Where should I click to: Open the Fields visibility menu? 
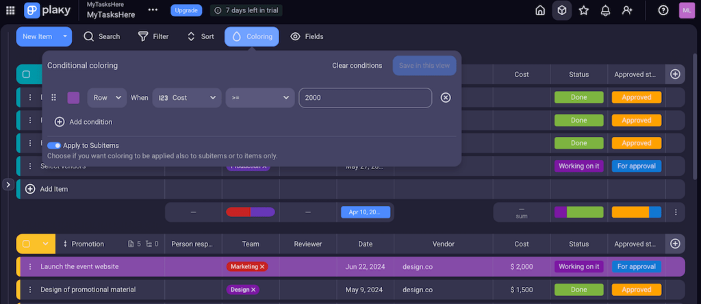(x=307, y=36)
